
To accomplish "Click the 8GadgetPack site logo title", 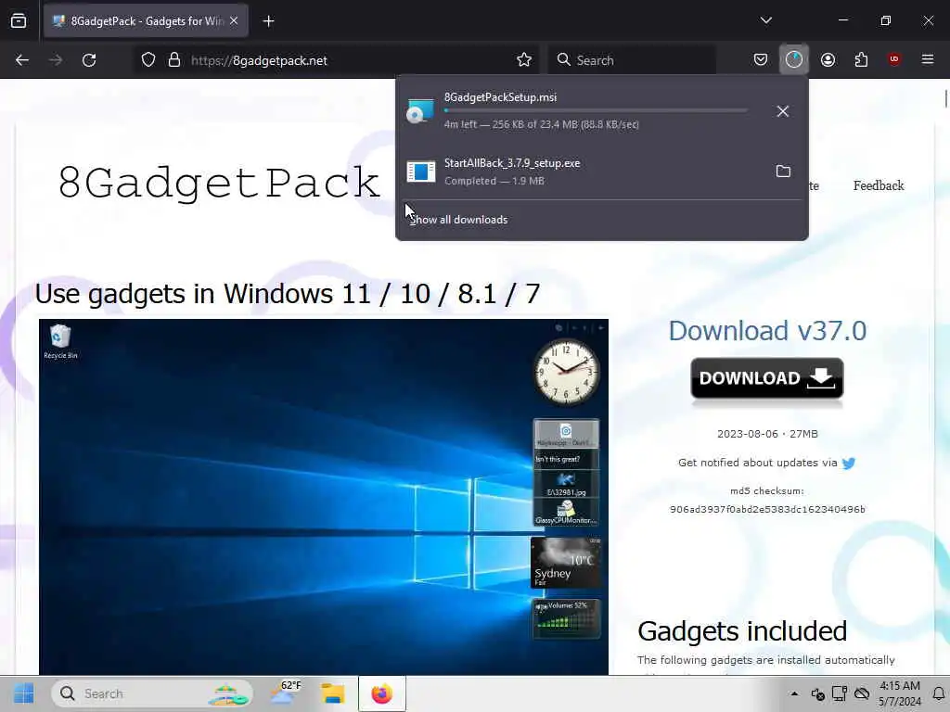I will point(219,183).
